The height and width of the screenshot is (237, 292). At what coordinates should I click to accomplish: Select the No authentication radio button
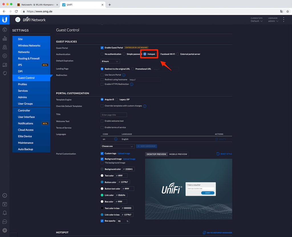pyautogui.click(x=102, y=54)
